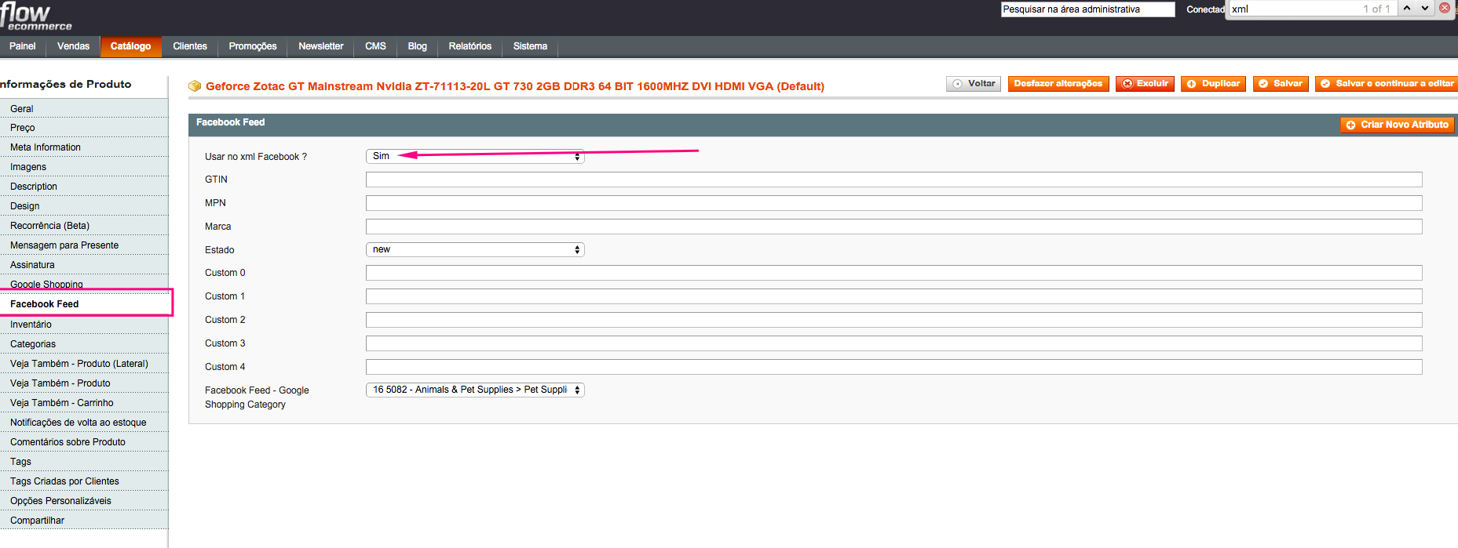
Task: Click Desfazer alterações button
Action: [x=1058, y=84]
